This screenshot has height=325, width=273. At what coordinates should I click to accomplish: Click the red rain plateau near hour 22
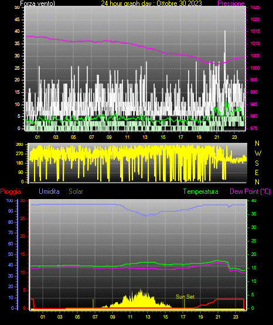[x=230, y=299]
